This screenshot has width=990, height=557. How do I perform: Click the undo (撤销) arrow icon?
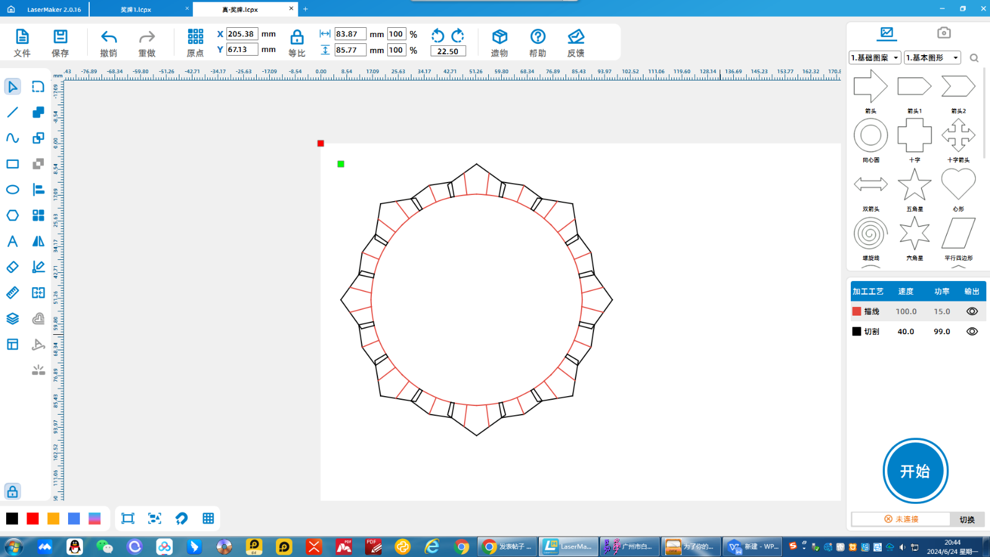click(109, 37)
